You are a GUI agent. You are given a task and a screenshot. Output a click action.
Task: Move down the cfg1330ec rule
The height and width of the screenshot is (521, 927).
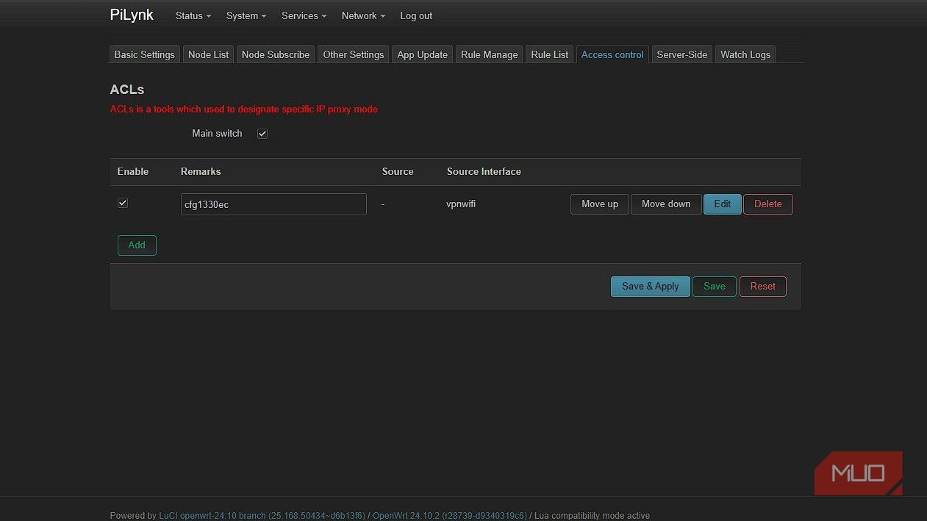point(666,204)
